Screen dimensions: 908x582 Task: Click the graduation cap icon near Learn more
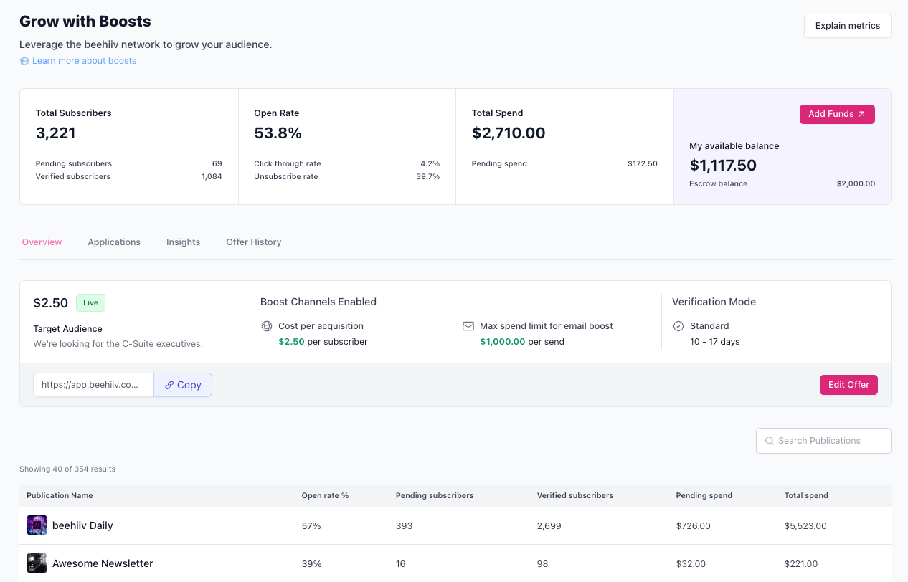point(24,61)
